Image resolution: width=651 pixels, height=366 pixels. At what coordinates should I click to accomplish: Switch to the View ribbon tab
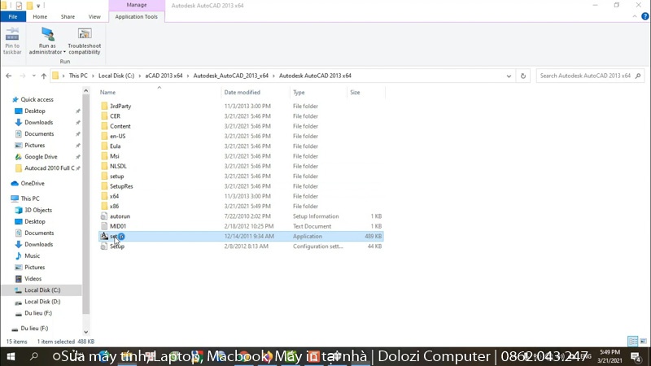pos(94,16)
